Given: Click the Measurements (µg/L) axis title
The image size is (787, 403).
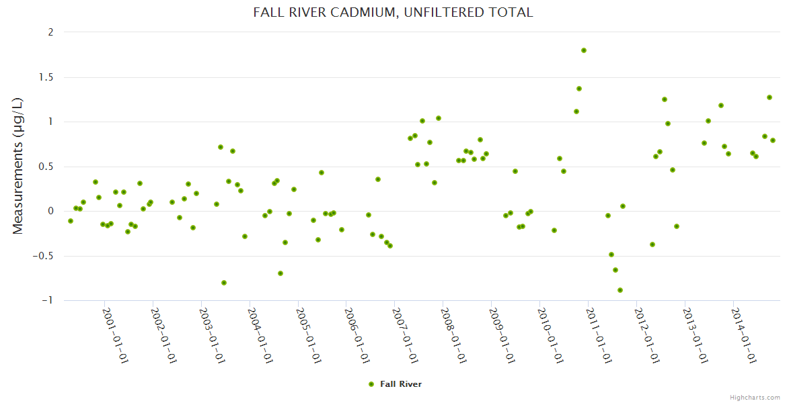Looking at the screenshot, I should pos(18,166).
